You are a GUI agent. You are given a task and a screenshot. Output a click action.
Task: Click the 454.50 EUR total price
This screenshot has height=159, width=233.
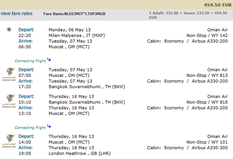click(x=218, y=5)
